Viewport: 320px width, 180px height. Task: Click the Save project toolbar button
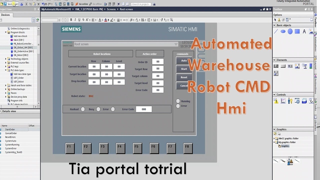click(11, 4)
